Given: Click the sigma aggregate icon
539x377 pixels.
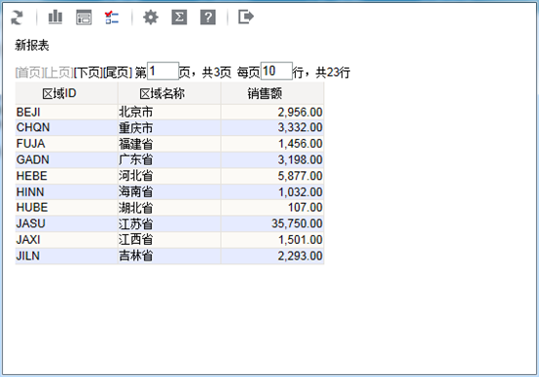Looking at the screenshot, I should (x=179, y=17).
